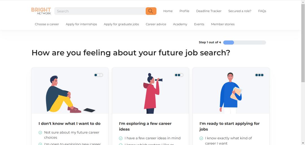The height and width of the screenshot is (145, 305).
Task: Click green check beside 'I know exactly what kind'
Action: 201,138
